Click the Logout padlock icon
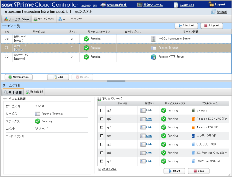Screen dimensions: 232x177 211,4
